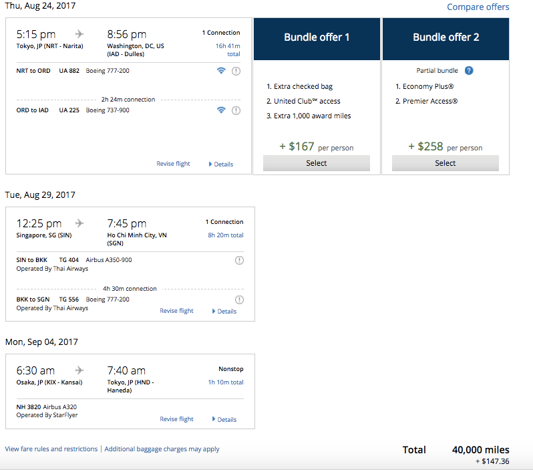Click Wi-Fi icon for UA 225 flight
Viewport: 533px width, 470px height.
point(221,110)
